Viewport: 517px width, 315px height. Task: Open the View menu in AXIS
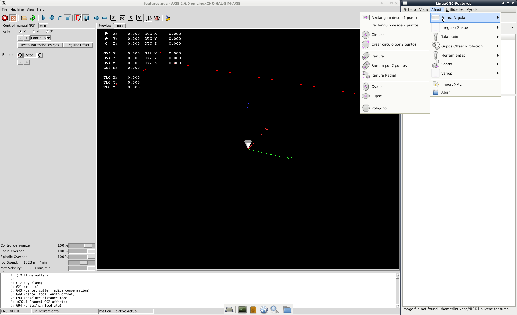[30, 9]
